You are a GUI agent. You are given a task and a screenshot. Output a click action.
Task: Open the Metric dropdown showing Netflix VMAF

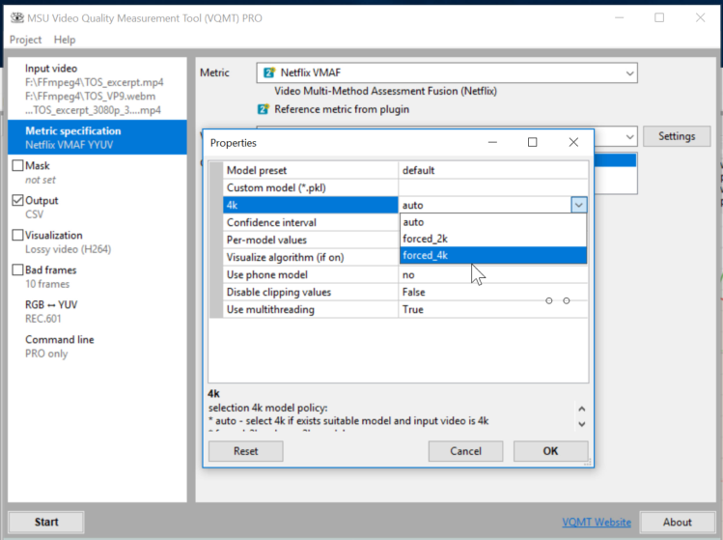[447, 72]
